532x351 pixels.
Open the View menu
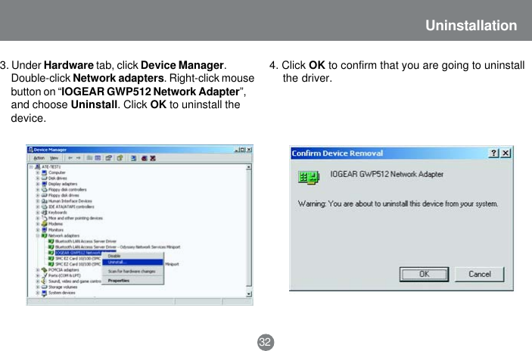(x=54, y=158)
